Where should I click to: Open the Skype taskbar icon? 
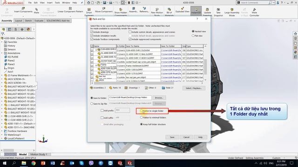click(81, 163)
